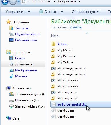Click the Библиотеки folder icon
The height and width of the screenshot is (125, 111).
tap(9, 52)
